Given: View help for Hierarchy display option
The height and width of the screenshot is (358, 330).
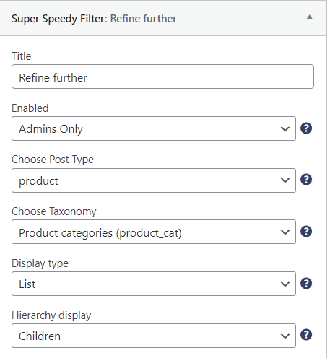Looking at the screenshot, I should [306, 335].
